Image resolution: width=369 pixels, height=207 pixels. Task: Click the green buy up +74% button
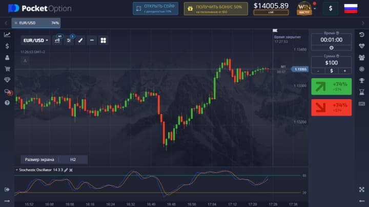pos(331,86)
